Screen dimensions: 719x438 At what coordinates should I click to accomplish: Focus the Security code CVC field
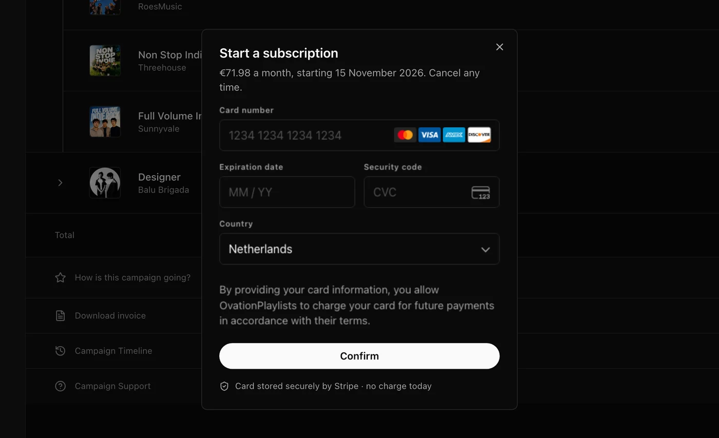431,192
